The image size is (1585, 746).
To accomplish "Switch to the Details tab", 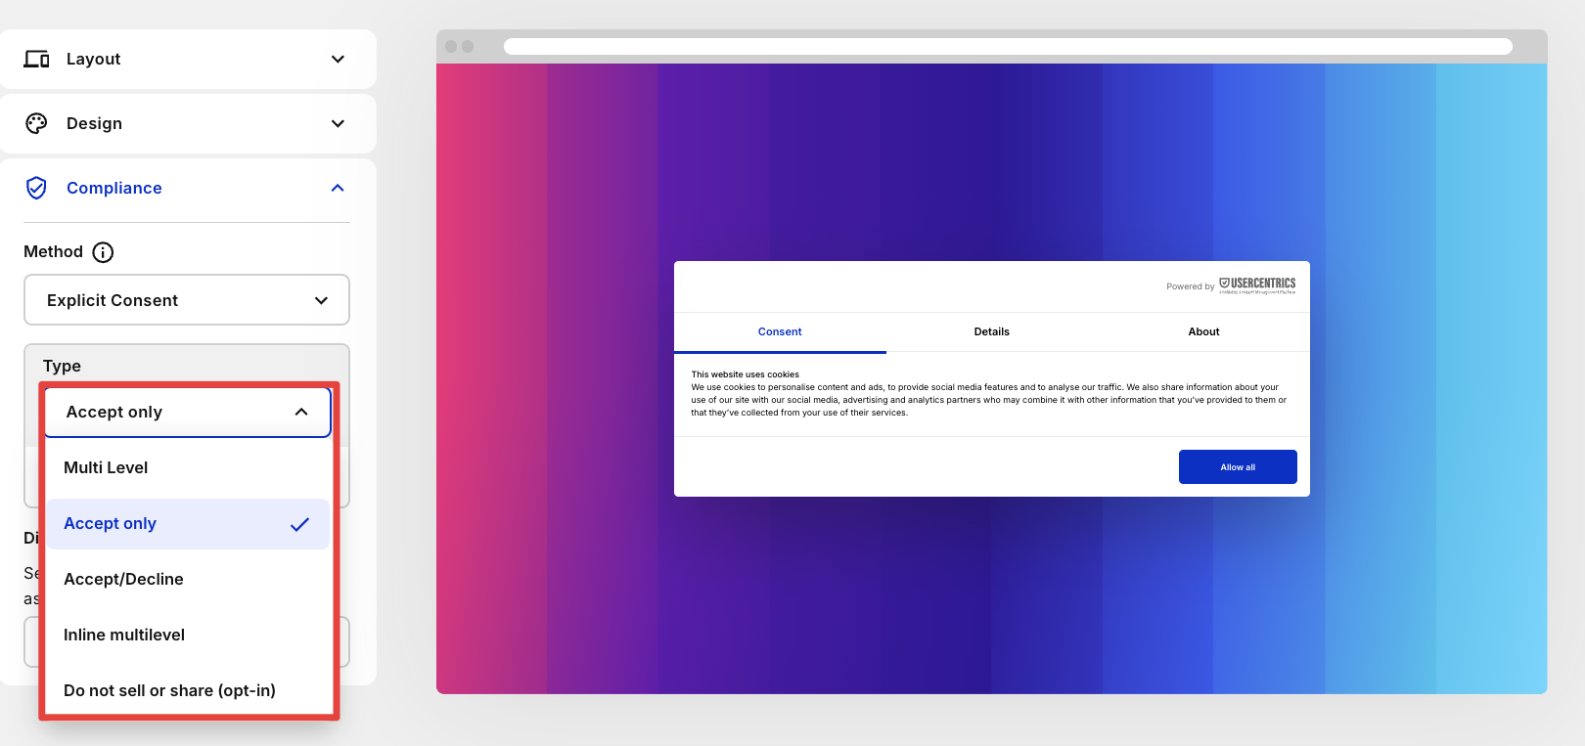I will coord(991,332).
